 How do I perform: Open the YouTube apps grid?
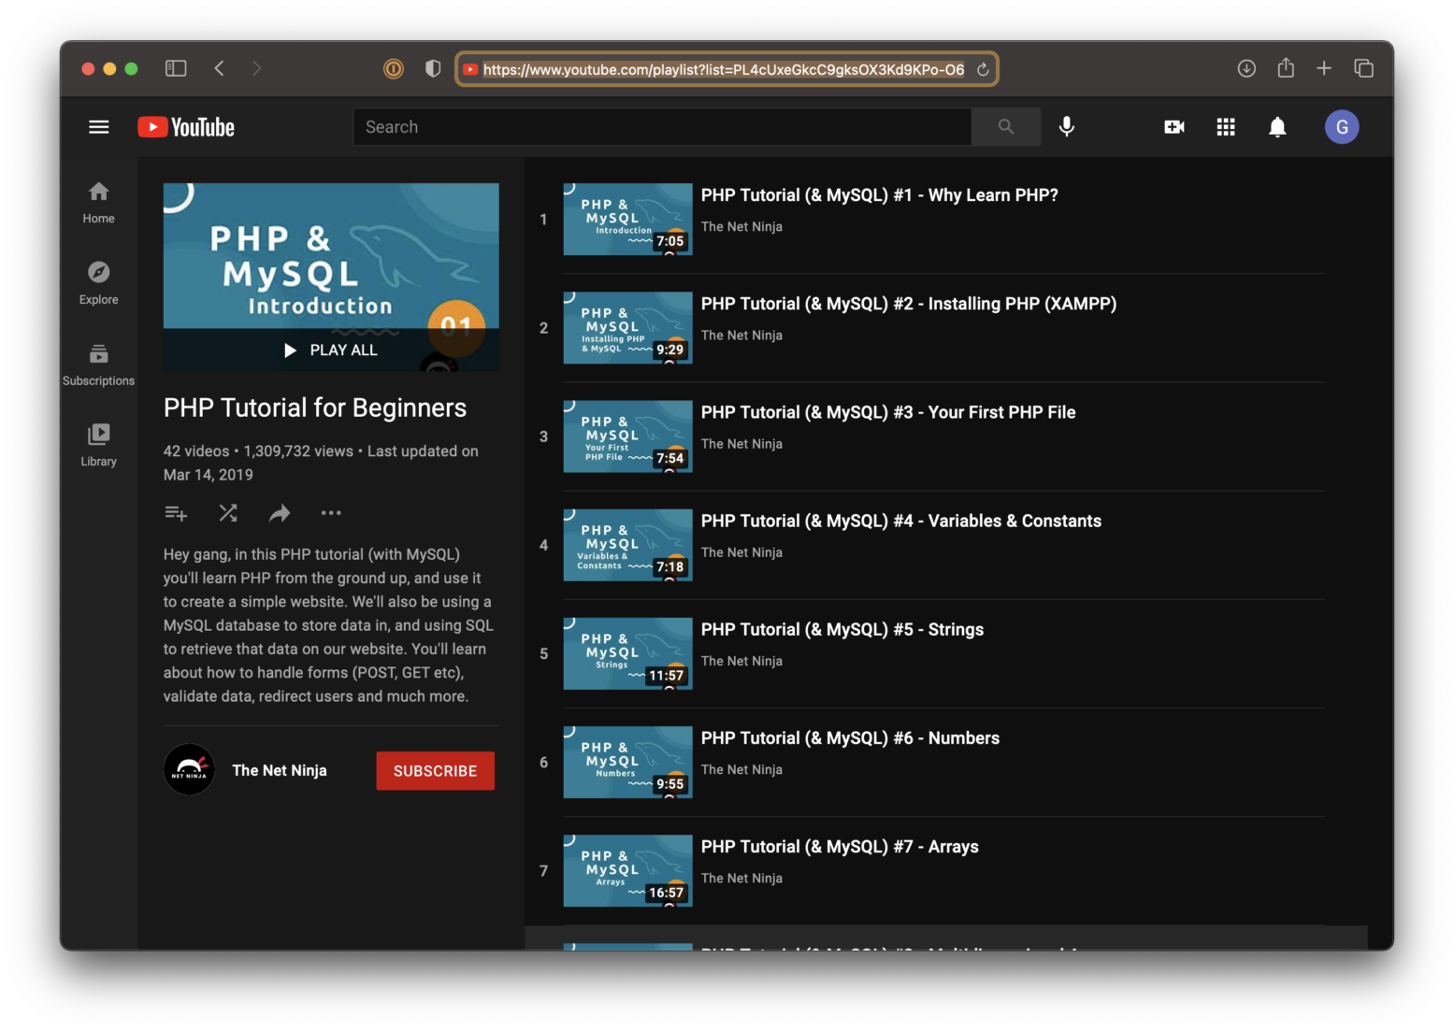(1226, 126)
